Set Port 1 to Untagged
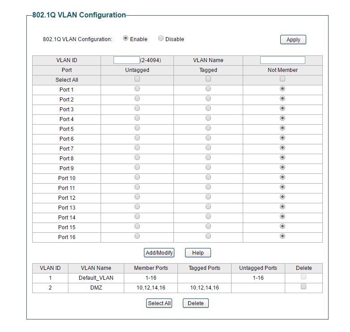 click(x=137, y=88)
